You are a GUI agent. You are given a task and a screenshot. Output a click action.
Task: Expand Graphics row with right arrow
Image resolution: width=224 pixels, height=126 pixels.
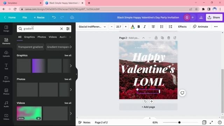(71, 66)
